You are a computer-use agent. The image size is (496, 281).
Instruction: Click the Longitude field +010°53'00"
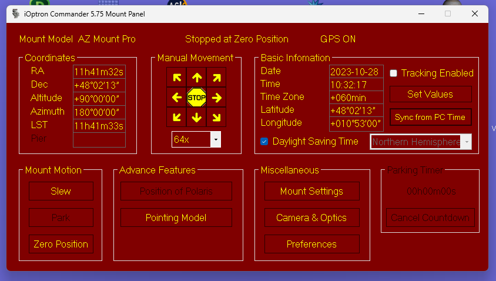click(x=356, y=123)
